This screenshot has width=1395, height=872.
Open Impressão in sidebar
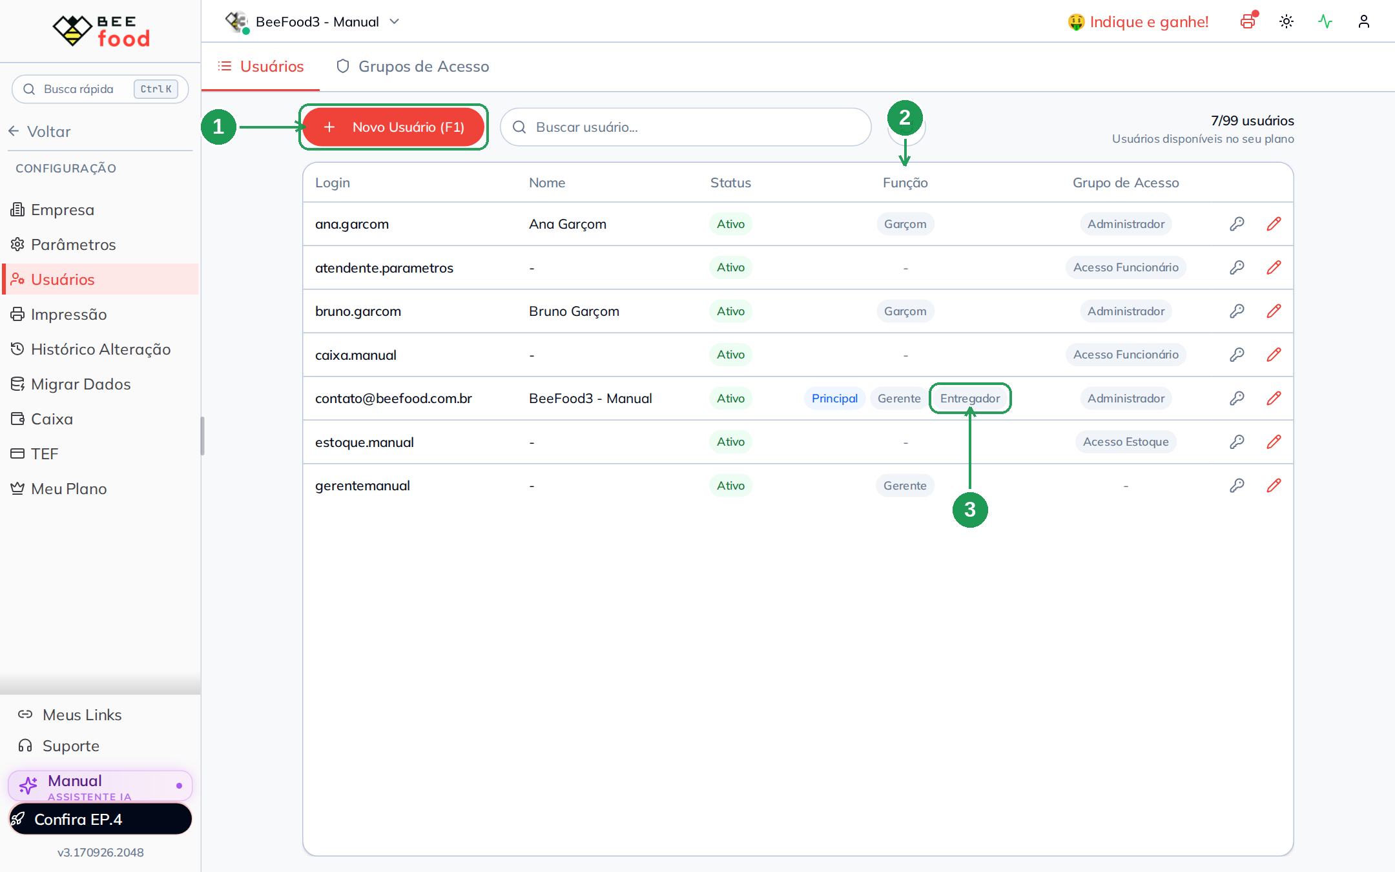pos(100,315)
